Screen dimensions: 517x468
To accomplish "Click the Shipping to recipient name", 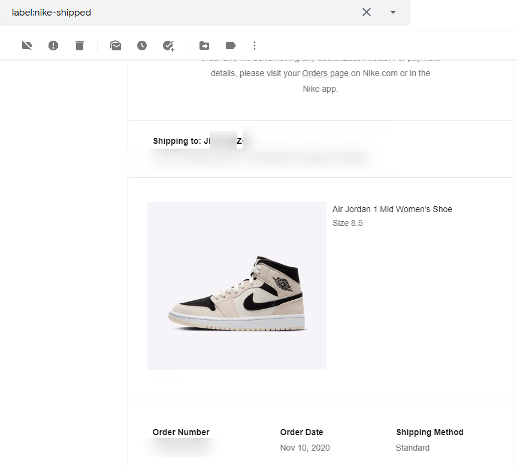I will click(x=225, y=141).
